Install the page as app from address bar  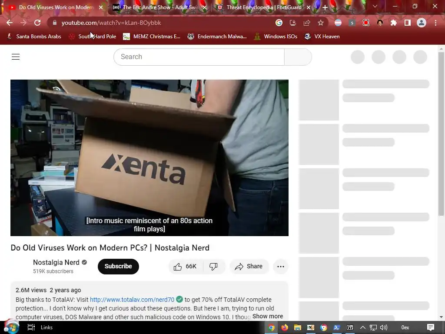pos(293,23)
